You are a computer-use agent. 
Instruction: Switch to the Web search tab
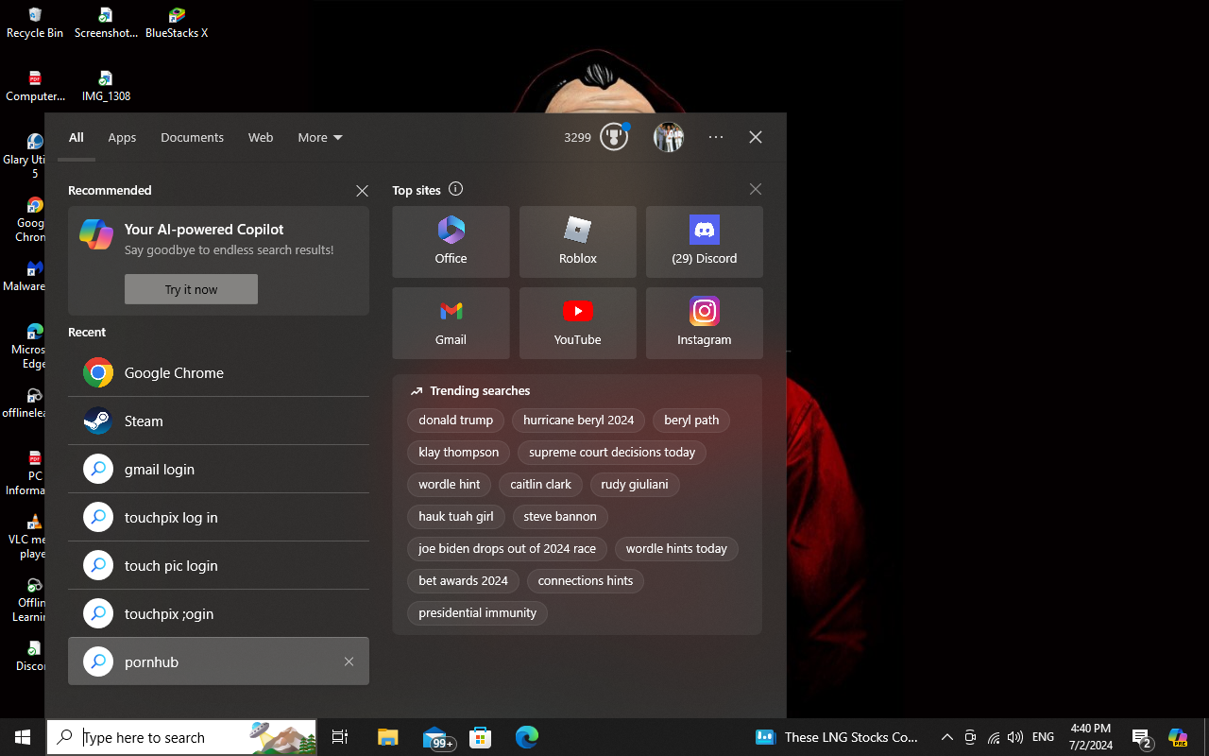[261, 137]
